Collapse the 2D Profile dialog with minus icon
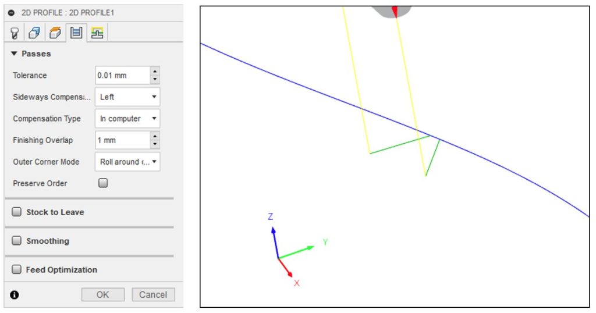Screen dimensions: 596x313 point(12,13)
